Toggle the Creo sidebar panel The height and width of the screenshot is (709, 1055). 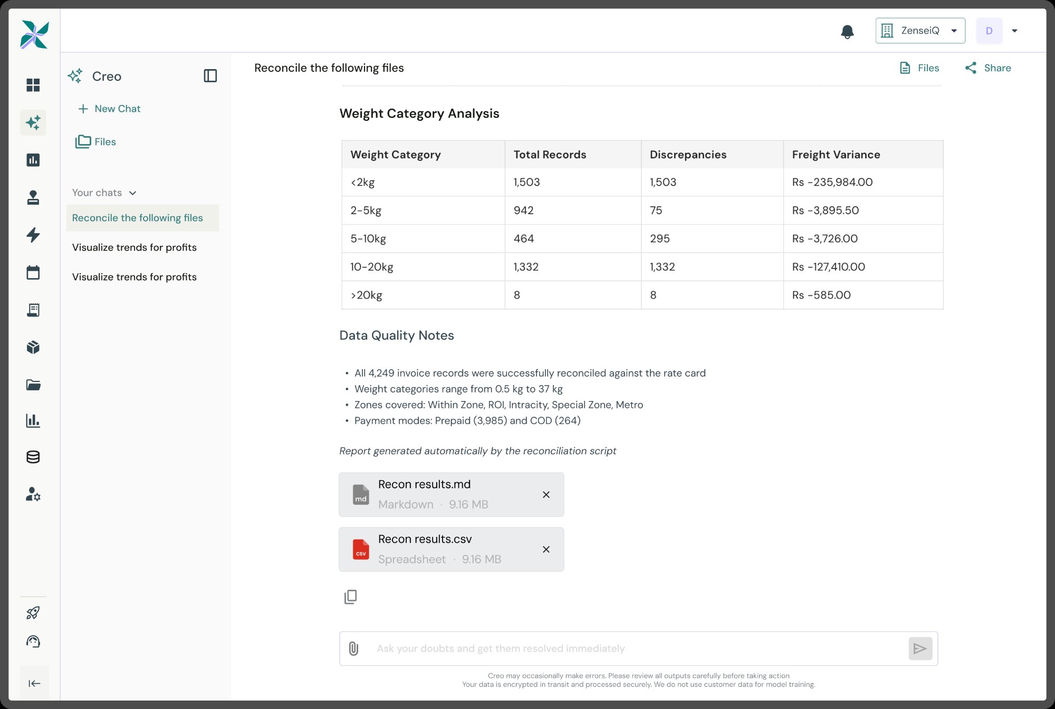coord(210,76)
